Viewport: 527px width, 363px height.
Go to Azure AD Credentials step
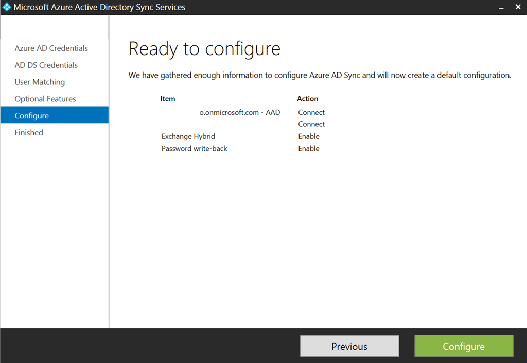51,48
